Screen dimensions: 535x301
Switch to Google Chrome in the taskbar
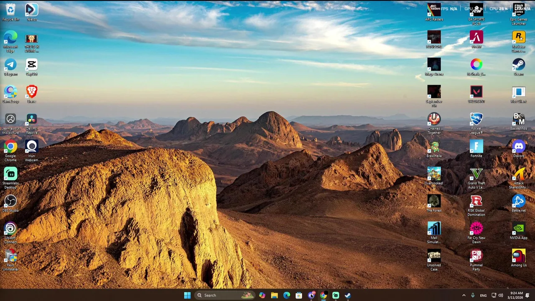pos(323,295)
